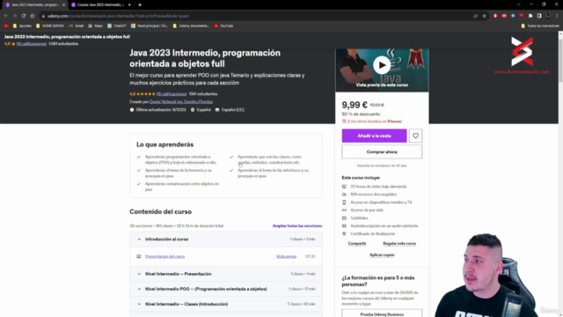Open the first red extension icon
563x317 pixels.
coord(495,16)
